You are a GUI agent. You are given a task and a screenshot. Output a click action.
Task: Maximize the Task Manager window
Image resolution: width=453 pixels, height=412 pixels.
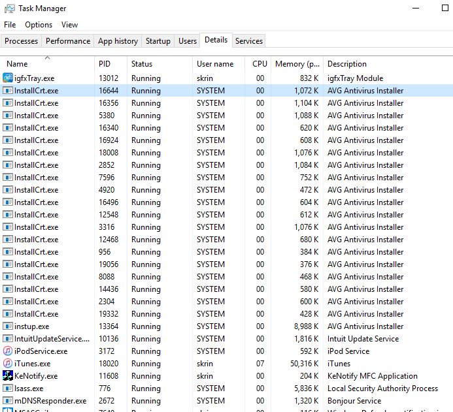point(445,8)
